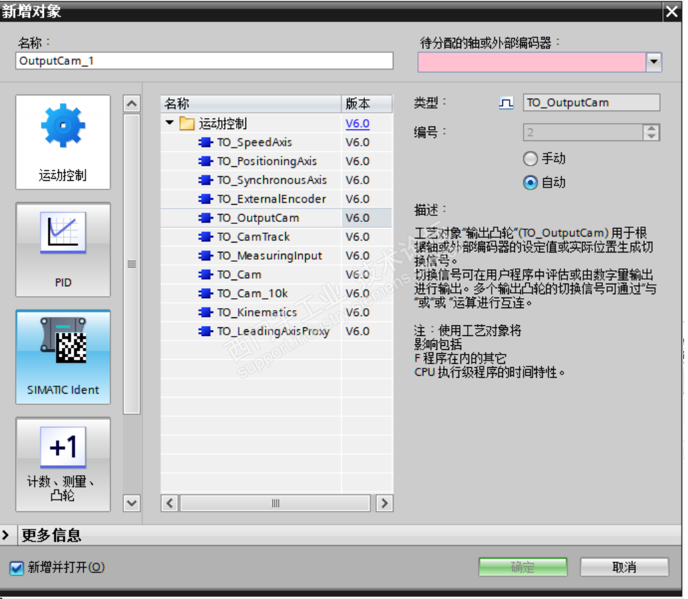Click the vertical scrollbar thumb of category list

pos(131,264)
